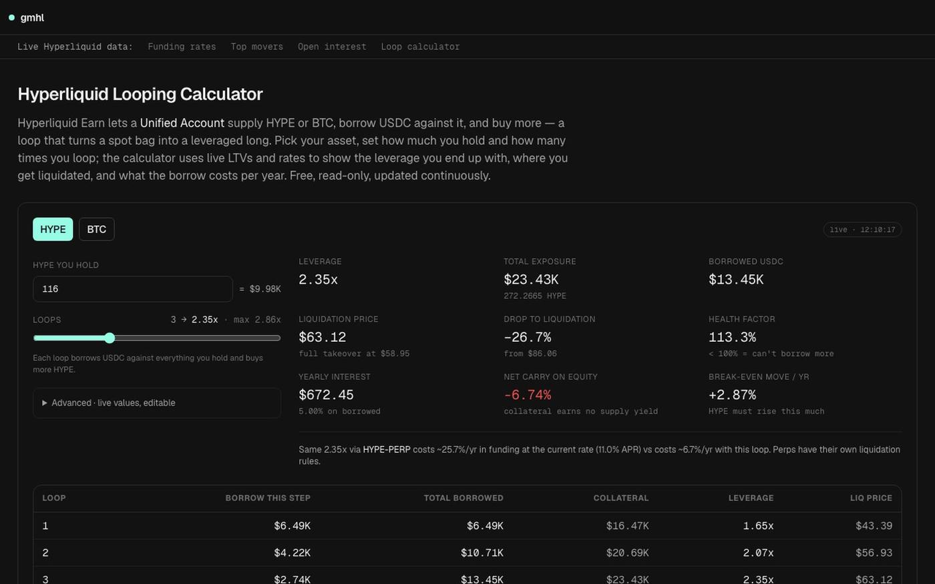
Task: Open Loop calculator nav link
Action: pyautogui.click(x=420, y=47)
